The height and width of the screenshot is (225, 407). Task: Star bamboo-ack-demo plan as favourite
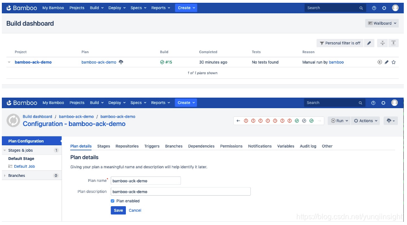click(x=394, y=62)
